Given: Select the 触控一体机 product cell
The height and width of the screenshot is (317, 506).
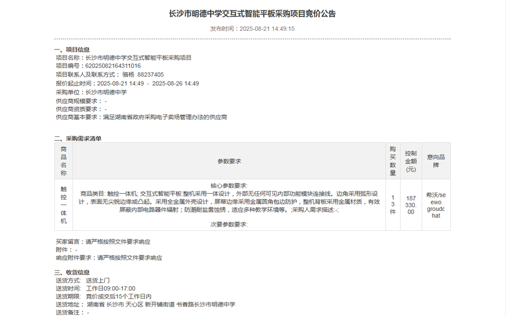Looking at the screenshot, I should click(x=63, y=205).
